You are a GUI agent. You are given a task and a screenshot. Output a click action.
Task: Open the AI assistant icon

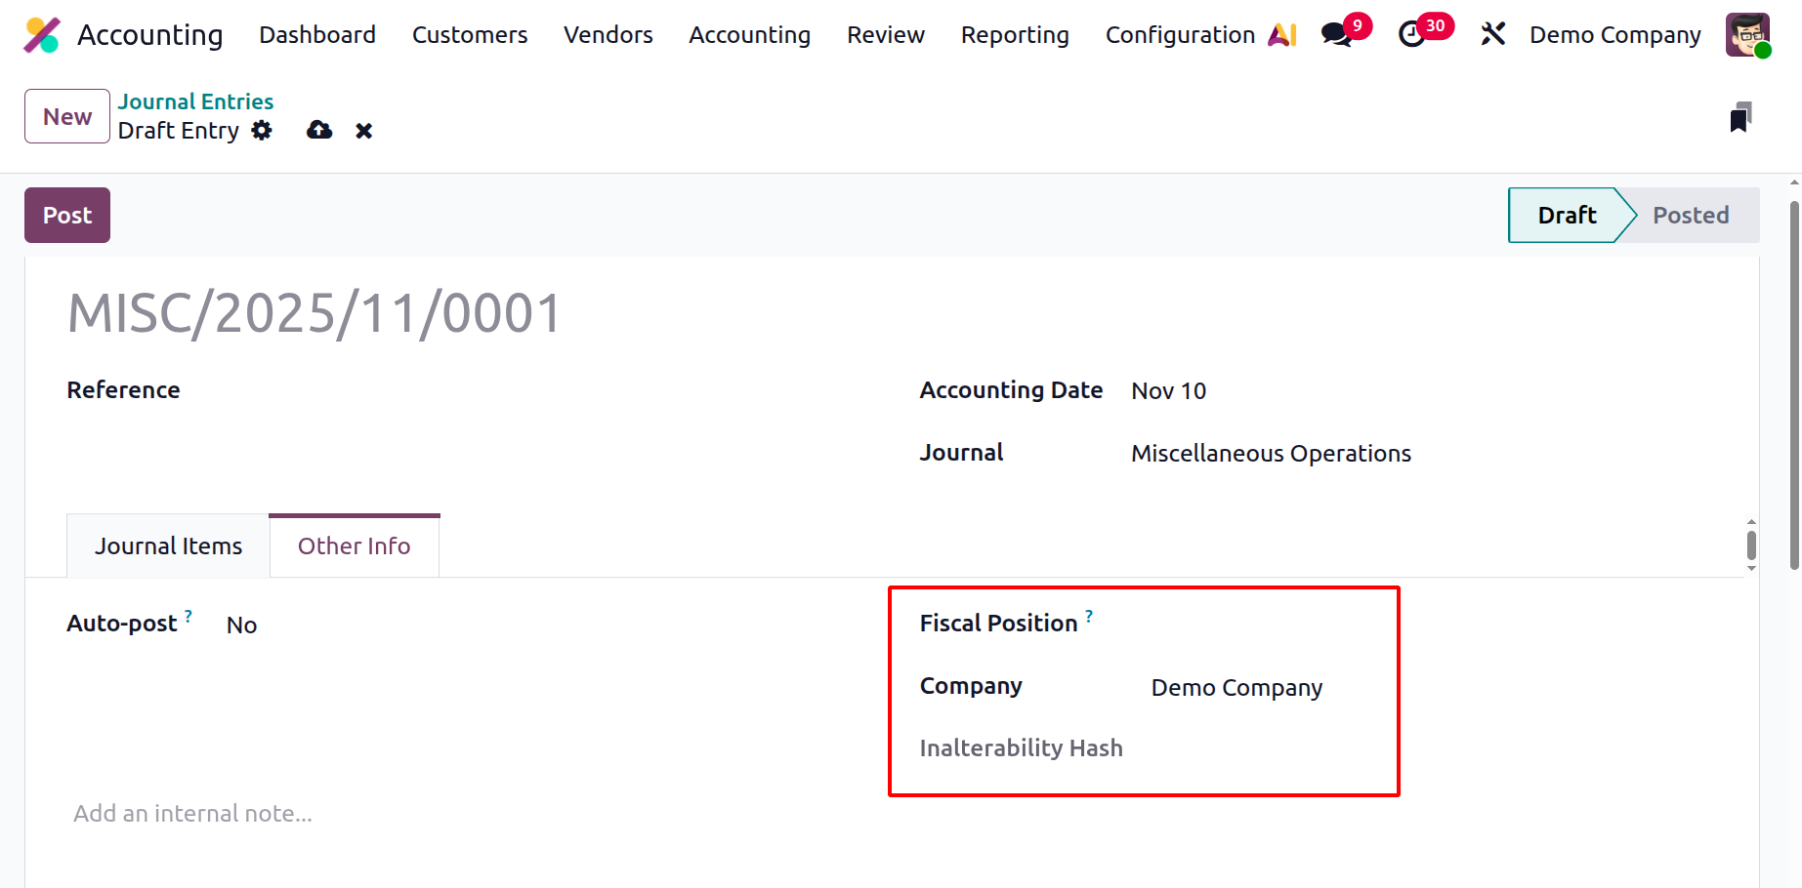[1281, 35]
